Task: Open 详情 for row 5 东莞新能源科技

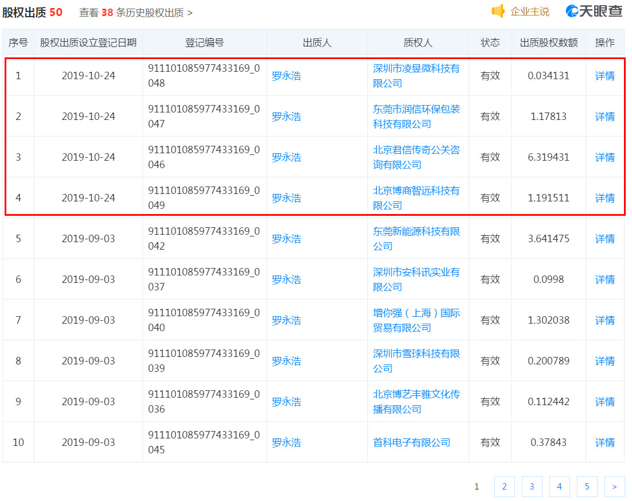Action: (x=604, y=239)
